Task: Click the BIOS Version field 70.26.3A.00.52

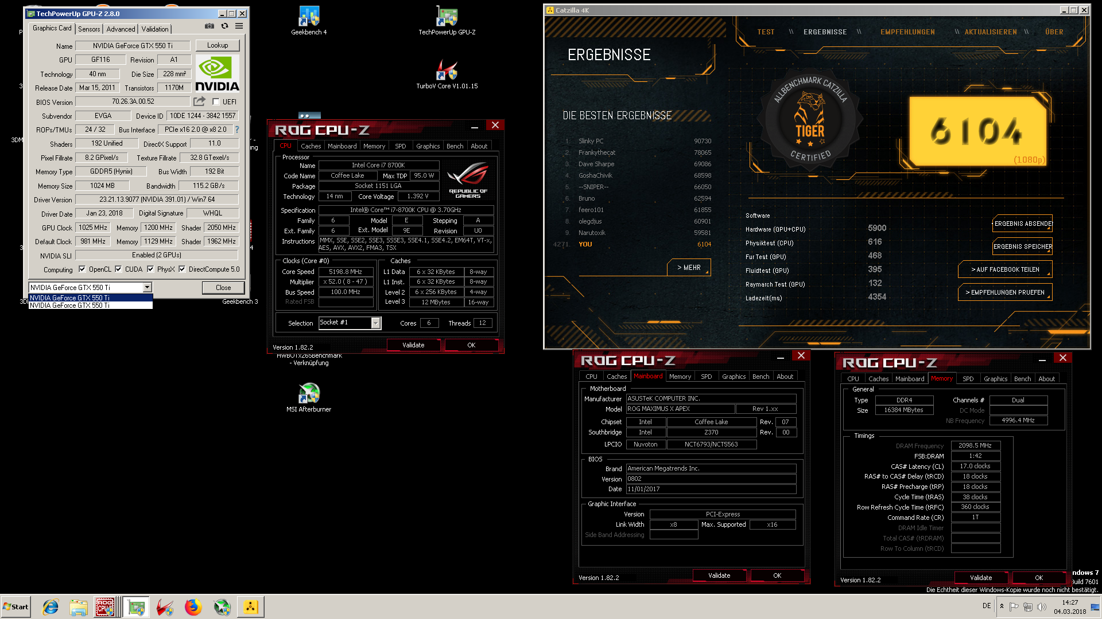Action: tap(133, 101)
